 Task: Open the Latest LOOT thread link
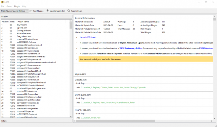88,37
